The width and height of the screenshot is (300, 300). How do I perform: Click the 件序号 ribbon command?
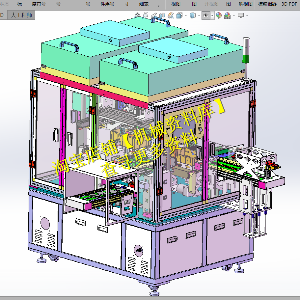tap(107, 4)
